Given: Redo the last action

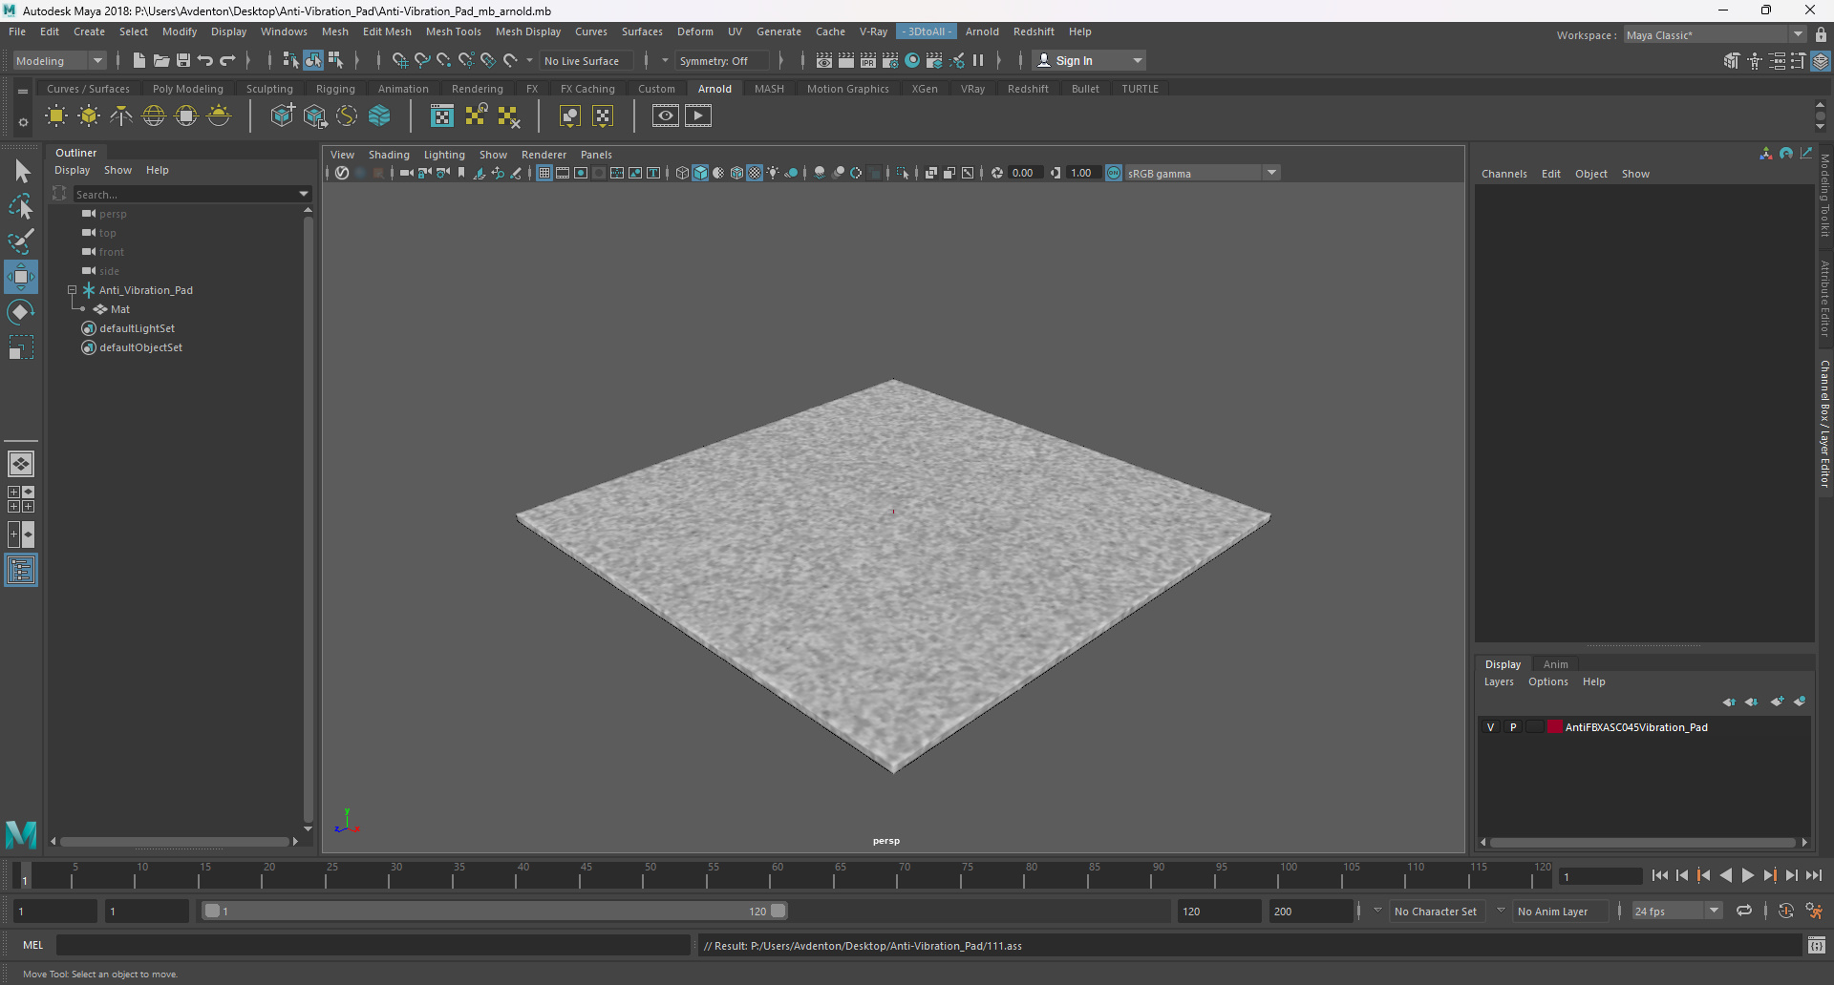Looking at the screenshot, I should pyautogui.click(x=227, y=60).
